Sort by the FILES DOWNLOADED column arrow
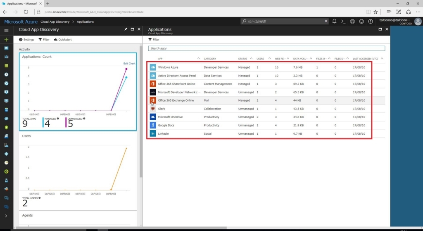 [x=347, y=58]
